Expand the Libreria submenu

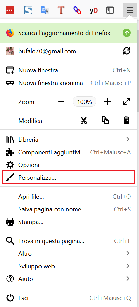[x=69, y=140]
